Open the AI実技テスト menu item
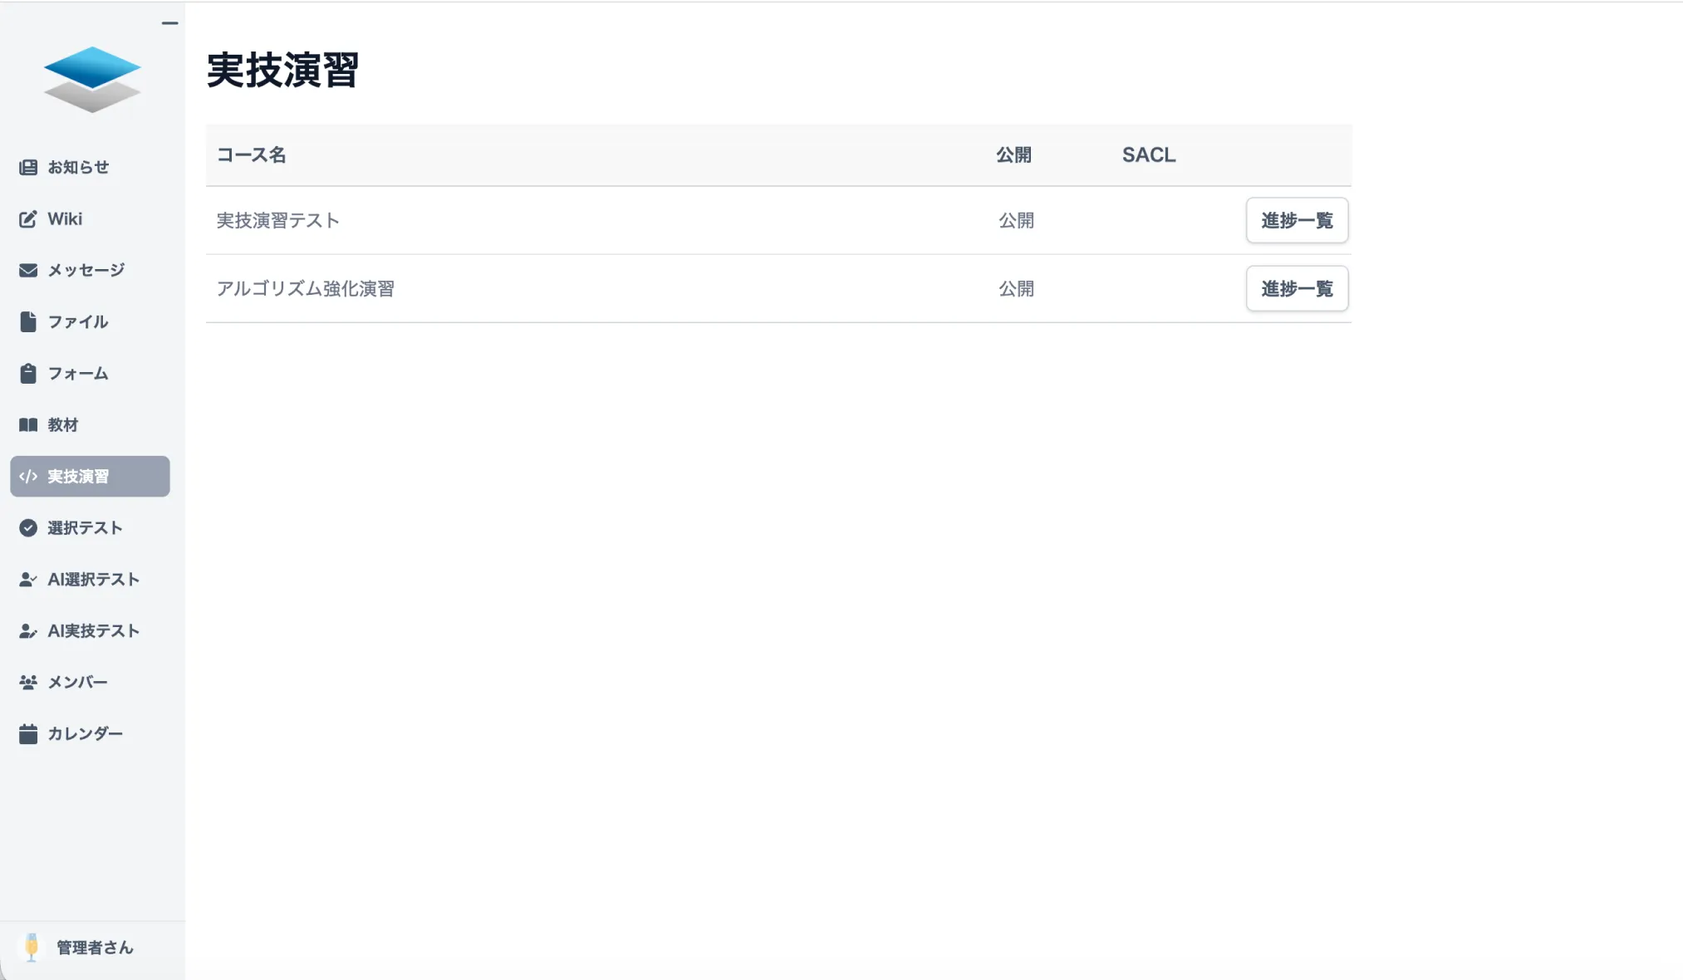 [91, 631]
